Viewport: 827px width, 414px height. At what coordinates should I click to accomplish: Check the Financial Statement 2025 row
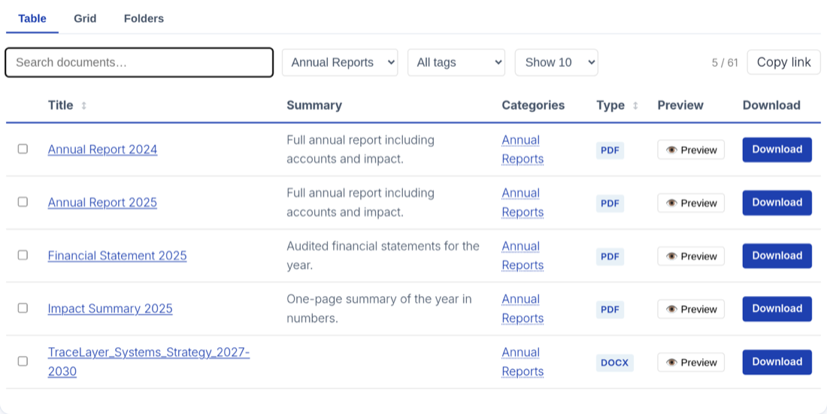[23, 255]
